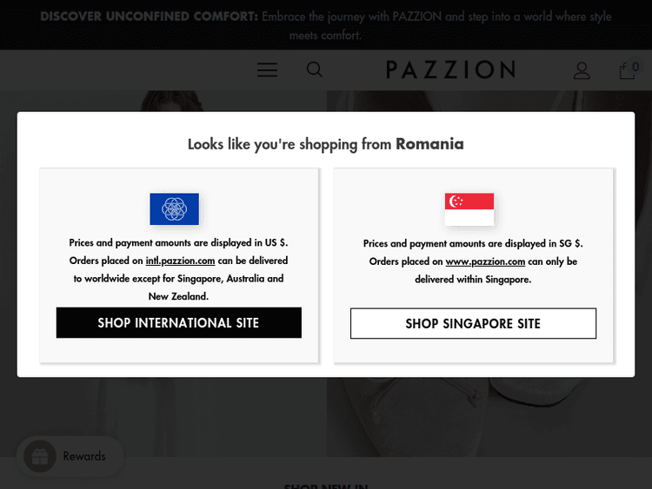
Task: Click the Shop New In heading
Action: [326, 486]
